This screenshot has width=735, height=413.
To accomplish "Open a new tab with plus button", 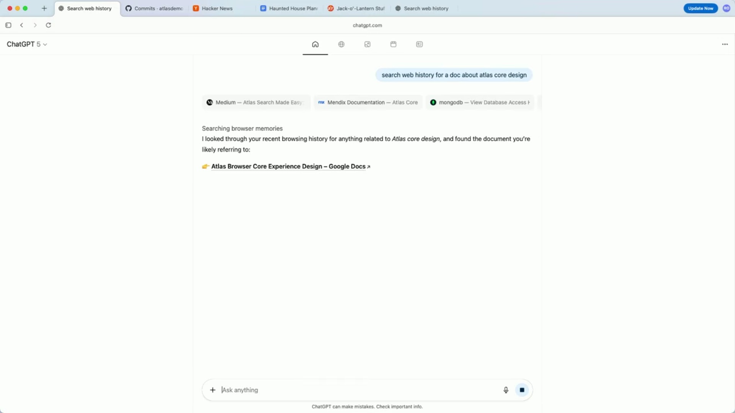I will point(44,8).
